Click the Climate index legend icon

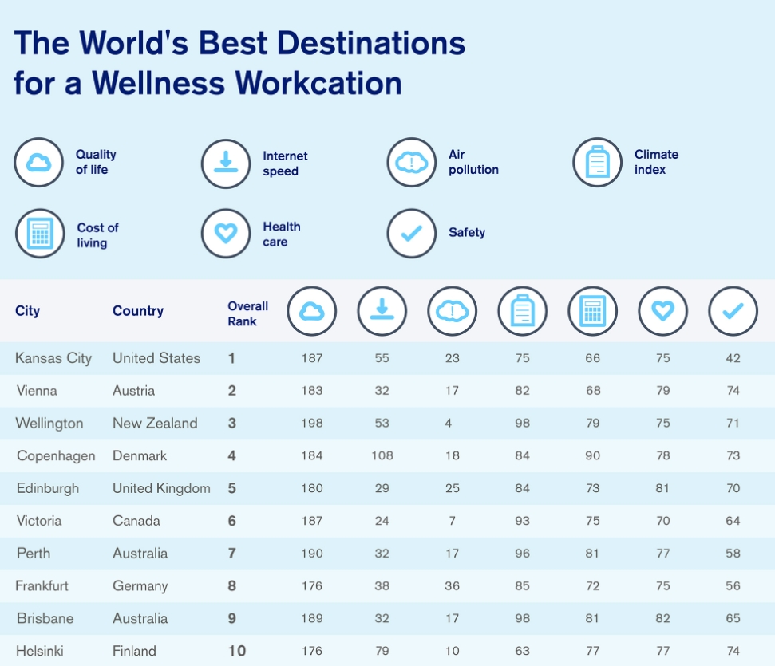pyautogui.click(x=598, y=162)
